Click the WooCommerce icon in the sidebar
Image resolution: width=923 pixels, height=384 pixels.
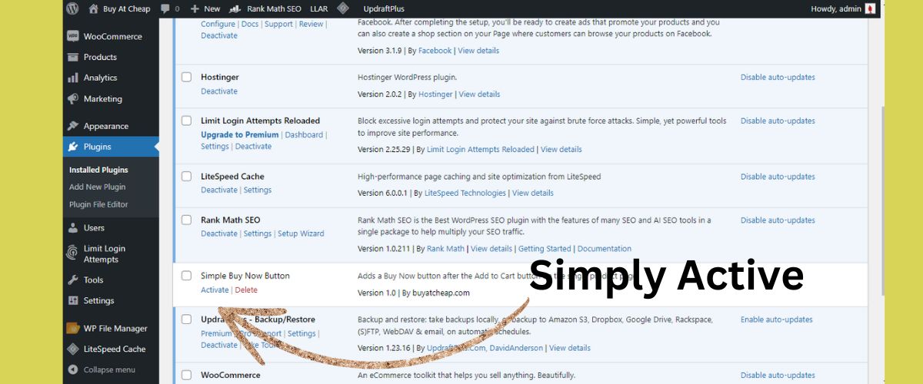point(73,36)
